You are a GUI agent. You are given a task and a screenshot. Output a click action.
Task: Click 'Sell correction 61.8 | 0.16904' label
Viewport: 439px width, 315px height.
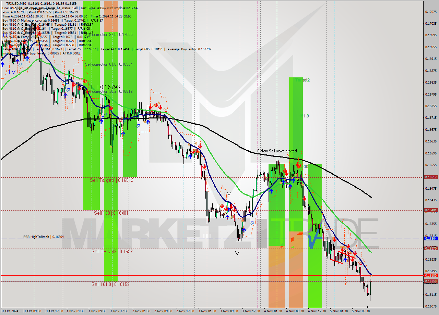click(109, 64)
